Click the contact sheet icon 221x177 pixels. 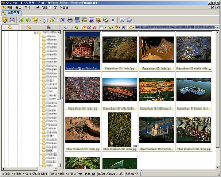113,20
